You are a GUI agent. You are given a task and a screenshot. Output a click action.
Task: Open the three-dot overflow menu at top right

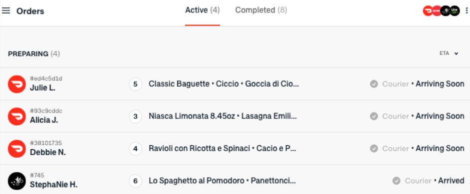pos(467,11)
